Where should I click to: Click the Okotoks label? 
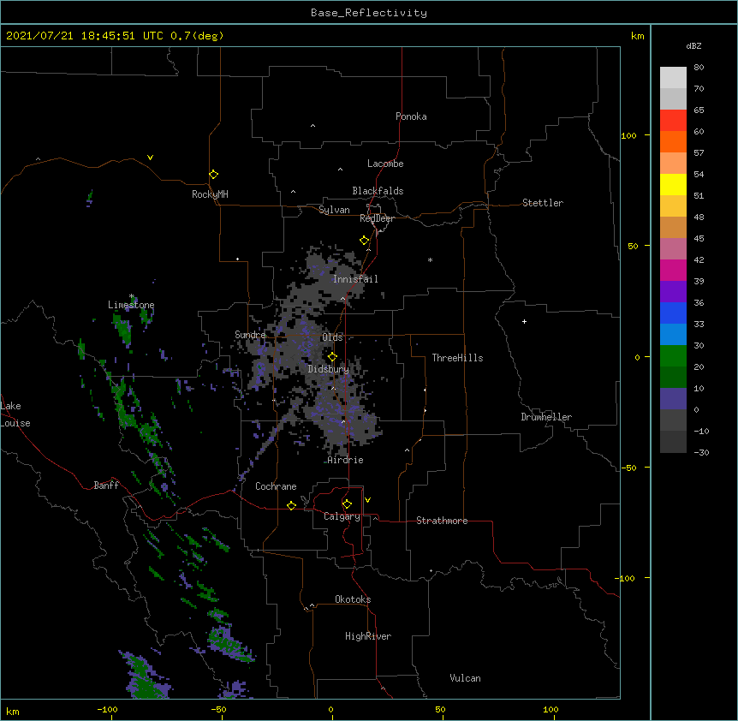click(x=353, y=599)
